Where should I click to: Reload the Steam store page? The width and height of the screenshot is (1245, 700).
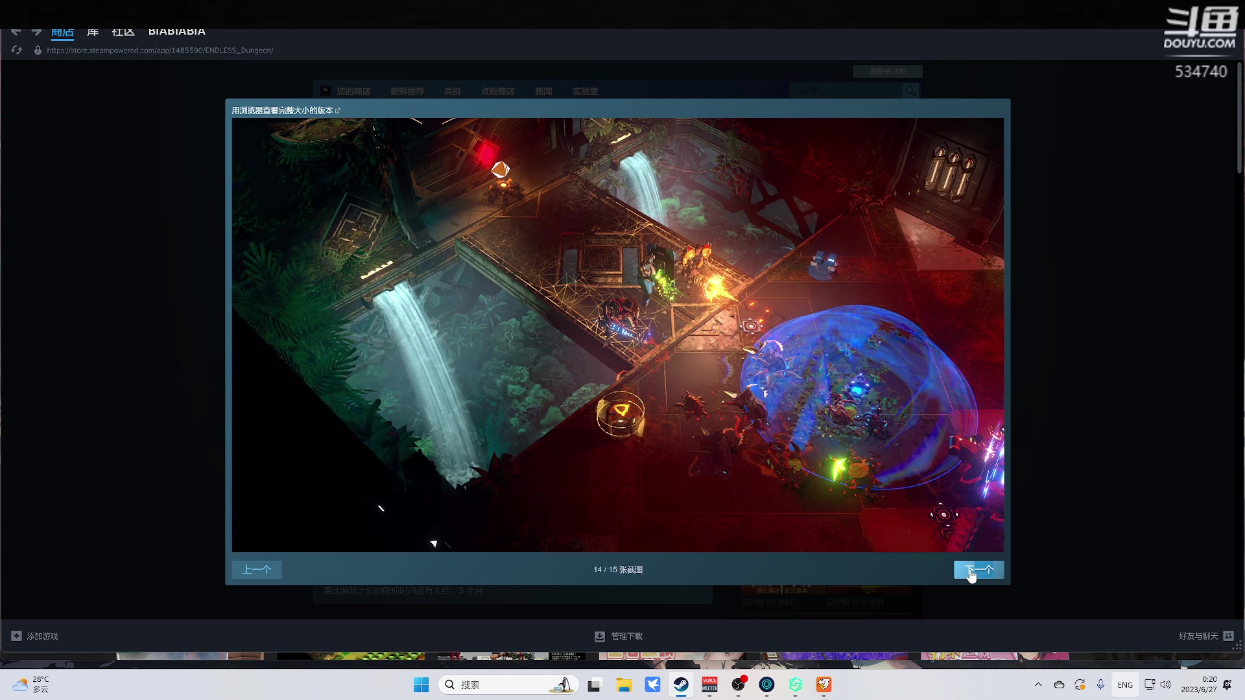point(17,50)
